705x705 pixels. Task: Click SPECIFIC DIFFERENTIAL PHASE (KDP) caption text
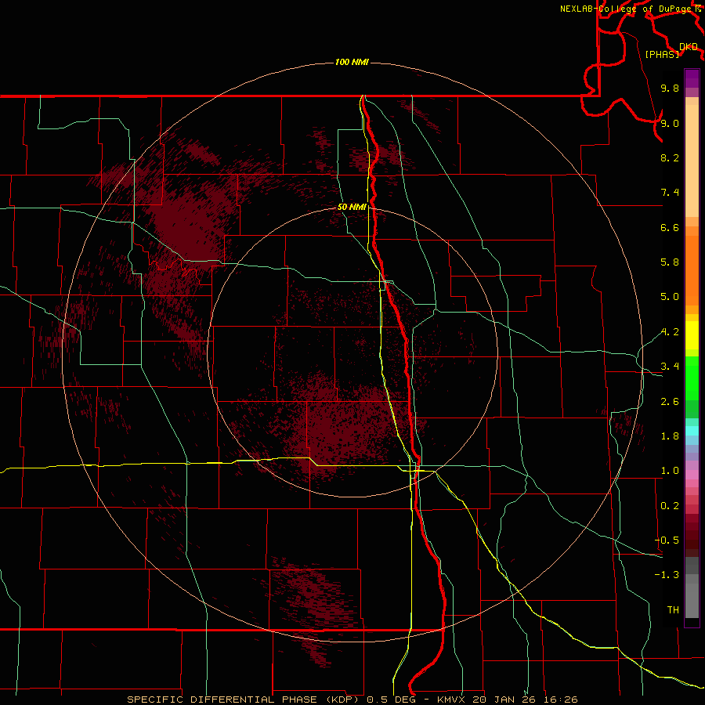244,700
